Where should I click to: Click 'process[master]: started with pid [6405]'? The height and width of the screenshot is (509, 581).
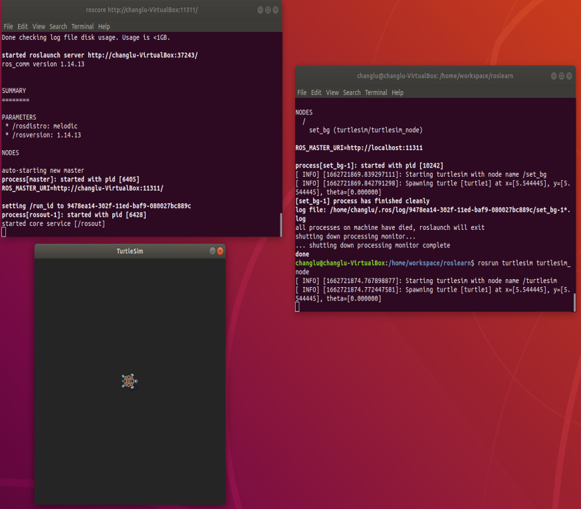[70, 179]
